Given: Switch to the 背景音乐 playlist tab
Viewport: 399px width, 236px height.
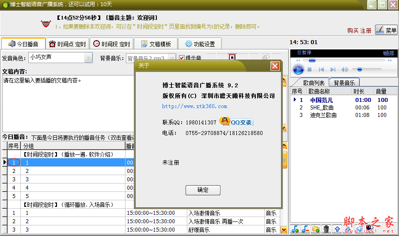Looking at the screenshot, I should 344,83.
